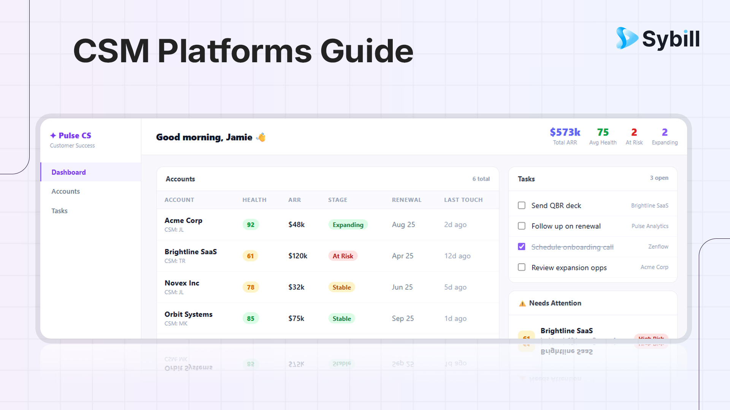
Task: Click the At Risk stage badge
Action: pyautogui.click(x=343, y=256)
